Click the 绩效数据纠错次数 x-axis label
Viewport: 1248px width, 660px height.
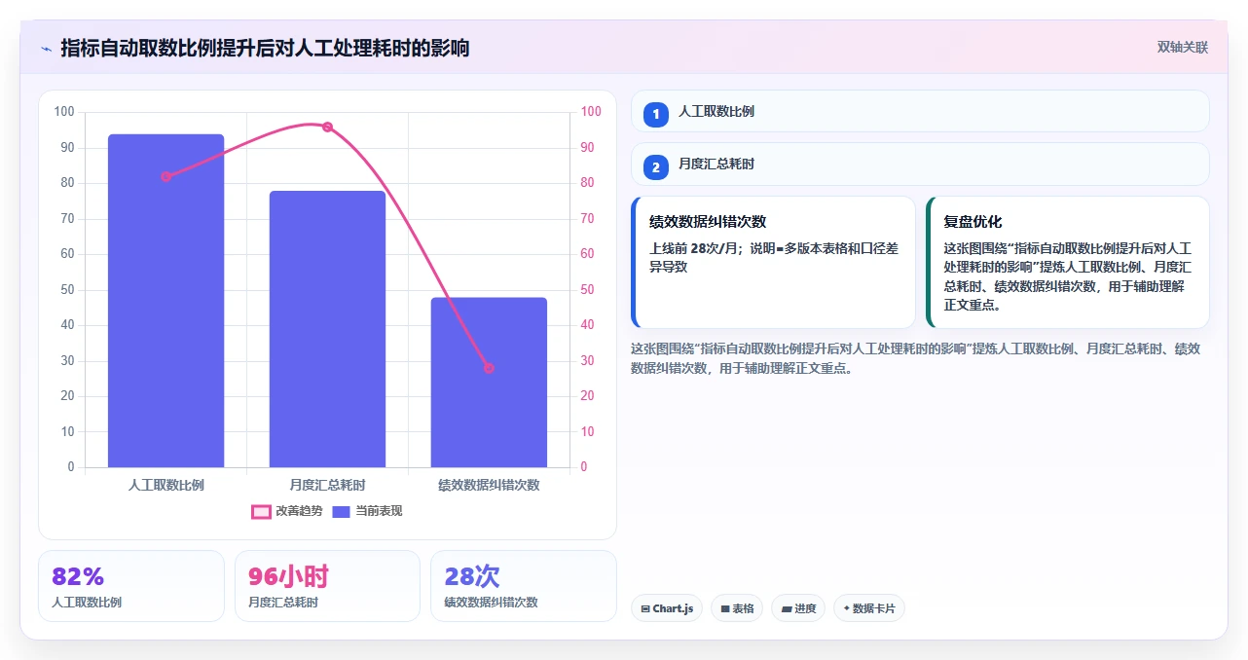click(489, 485)
